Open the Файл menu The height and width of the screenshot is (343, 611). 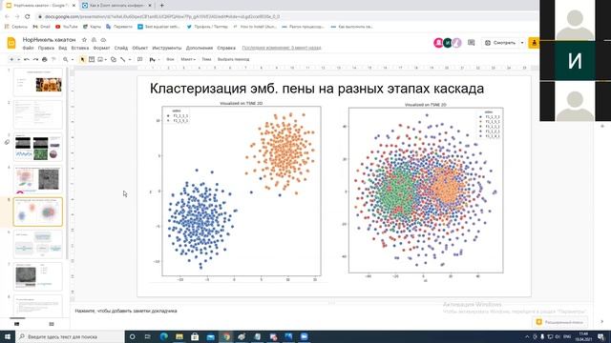[x=28, y=48]
